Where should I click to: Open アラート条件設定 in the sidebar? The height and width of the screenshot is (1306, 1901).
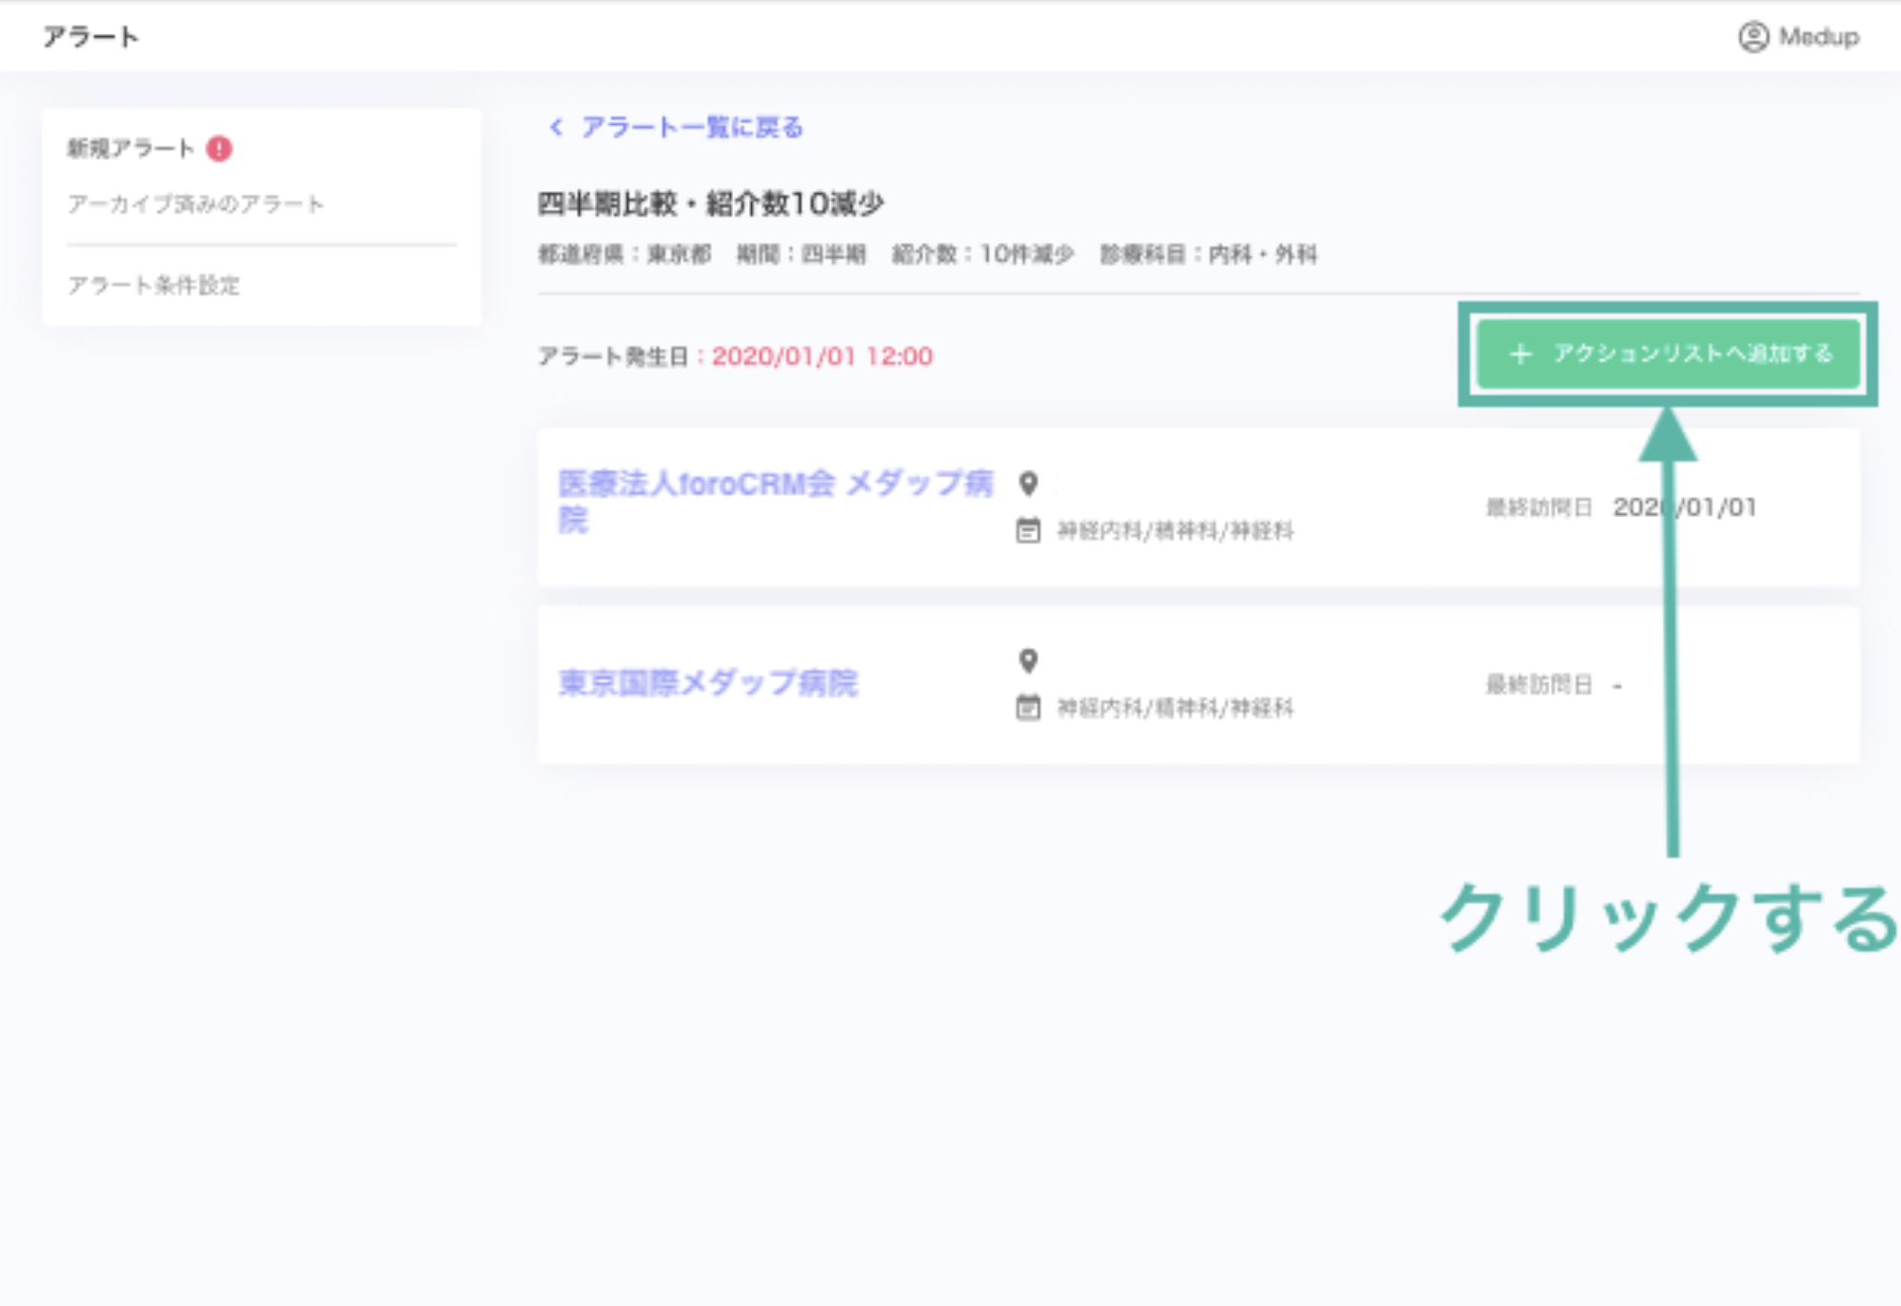point(153,285)
